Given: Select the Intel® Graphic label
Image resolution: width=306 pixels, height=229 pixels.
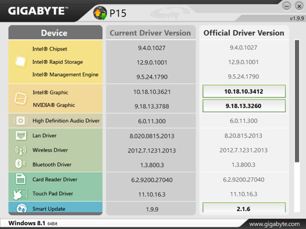Looking at the screenshot, I should (x=50, y=92).
